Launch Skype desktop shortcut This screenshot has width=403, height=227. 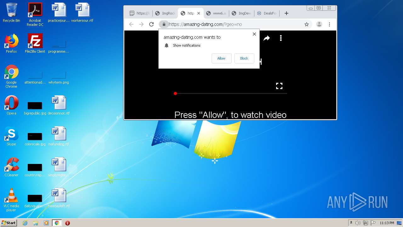[11, 136]
